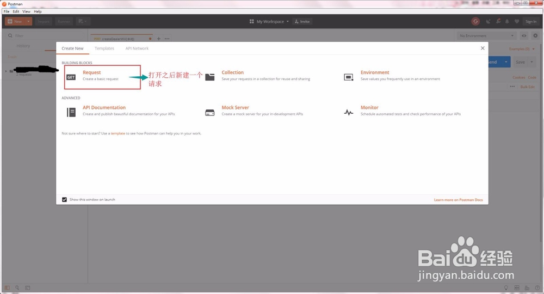Open three dots menu beside Bulk Edit
Image resolution: width=544 pixels, height=294 pixels.
[x=512, y=87]
